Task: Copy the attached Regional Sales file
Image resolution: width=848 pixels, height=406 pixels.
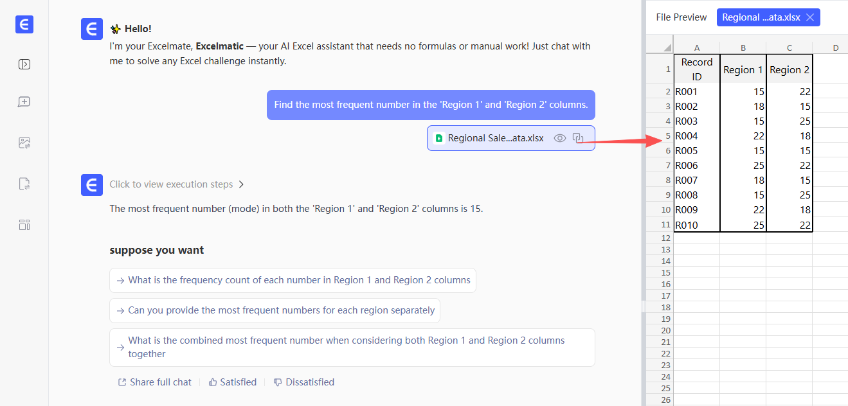Action: pos(578,138)
